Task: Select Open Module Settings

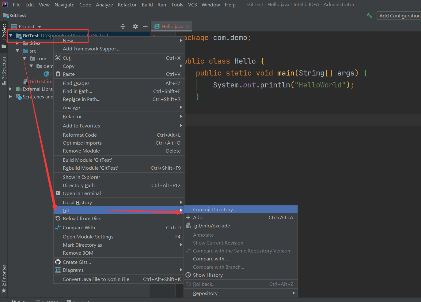Action: [119, 237]
